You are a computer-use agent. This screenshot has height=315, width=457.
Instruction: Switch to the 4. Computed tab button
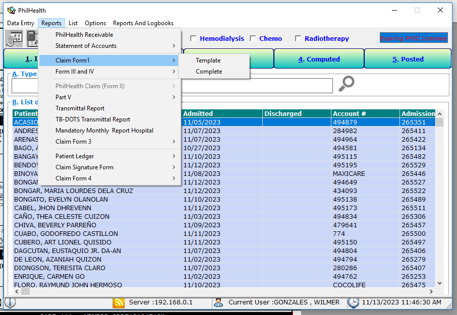(319, 59)
